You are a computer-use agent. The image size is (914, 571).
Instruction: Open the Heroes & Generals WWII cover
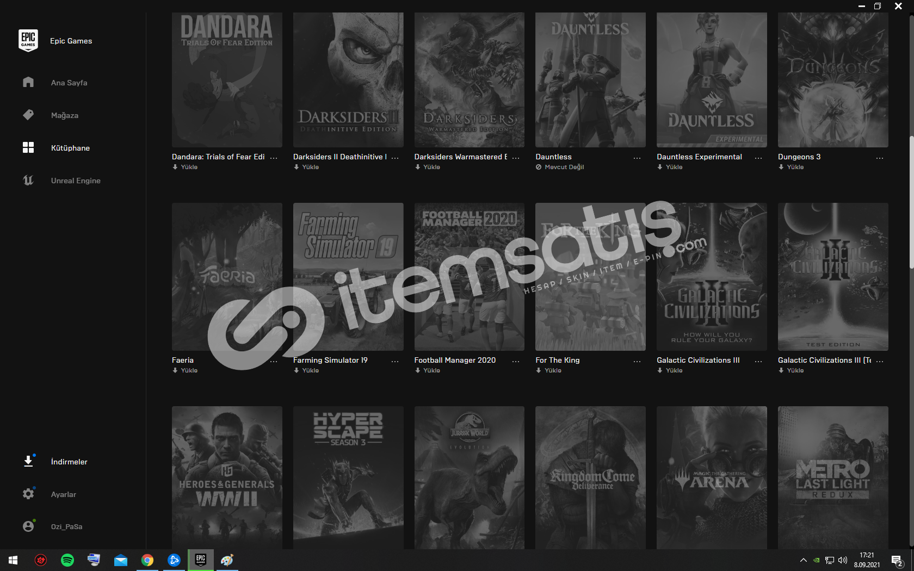coord(227,477)
